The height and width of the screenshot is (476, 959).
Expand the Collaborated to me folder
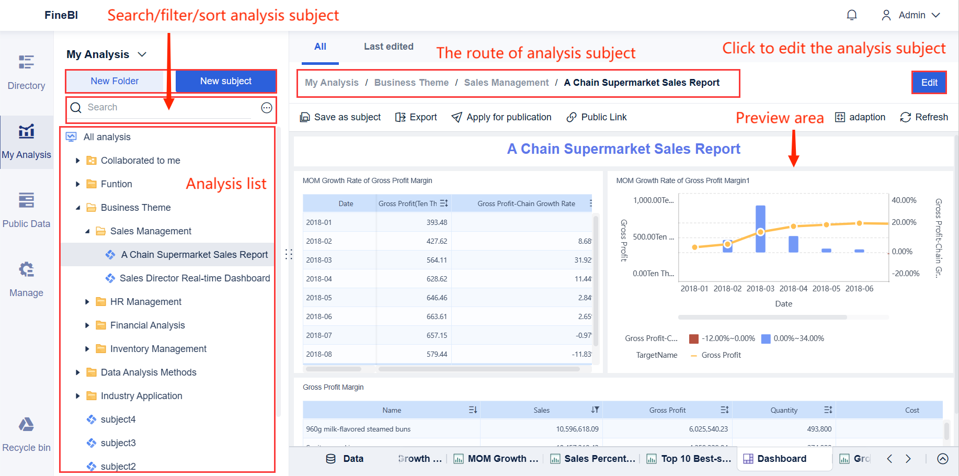78,161
